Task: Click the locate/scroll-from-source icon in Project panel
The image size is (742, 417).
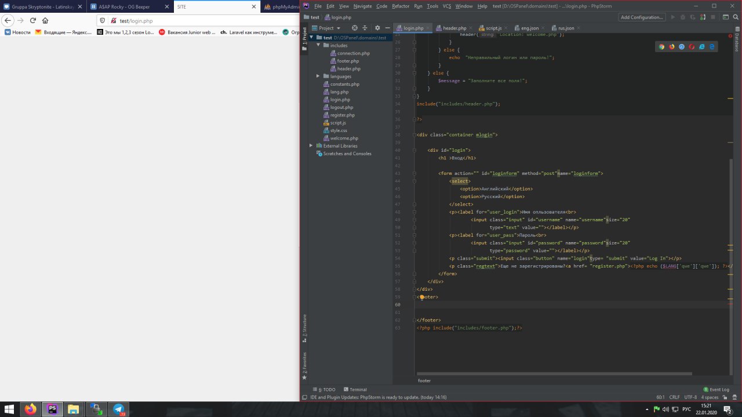Action: [355, 28]
